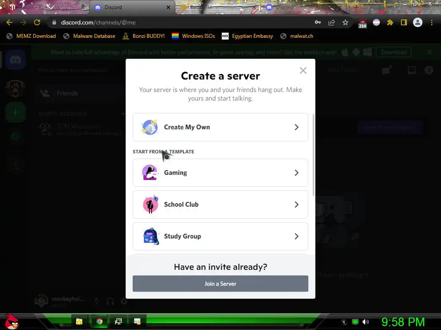This screenshot has width=441, height=330.
Task: Click the Study Group backpack icon
Action: coord(151,236)
